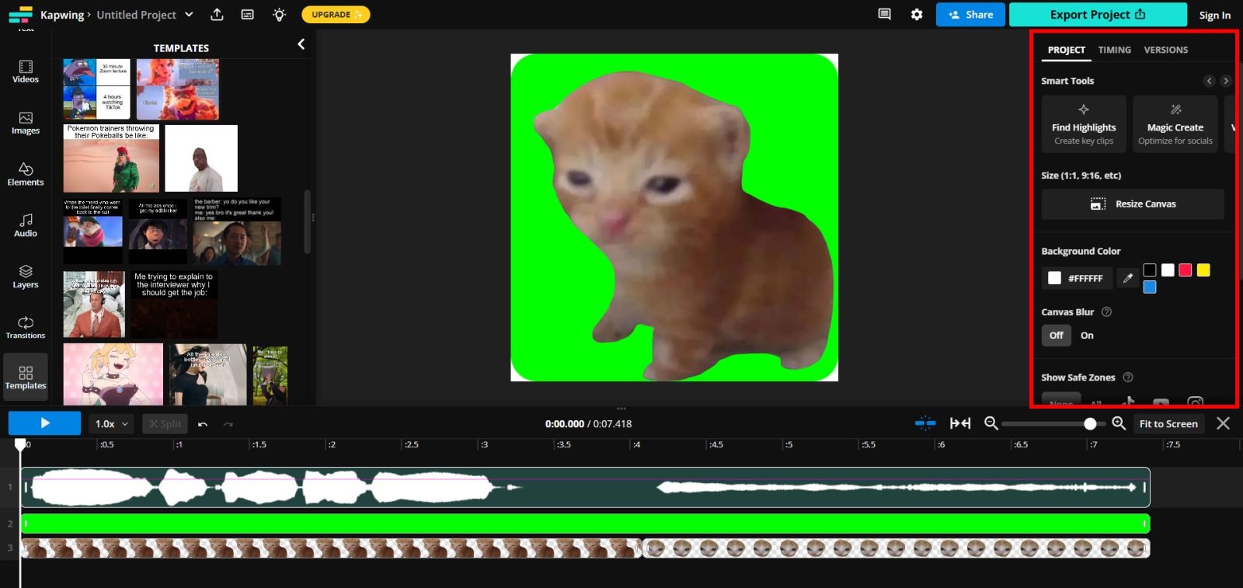The height and width of the screenshot is (588, 1243).
Task: Open the Images sidebar panel
Action: [x=26, y=124]
